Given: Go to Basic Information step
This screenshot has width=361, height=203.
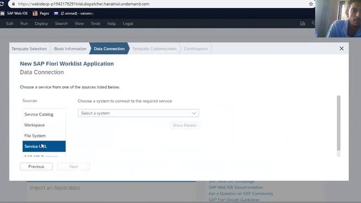Looking at the screenshot, I should click(70, 49).
